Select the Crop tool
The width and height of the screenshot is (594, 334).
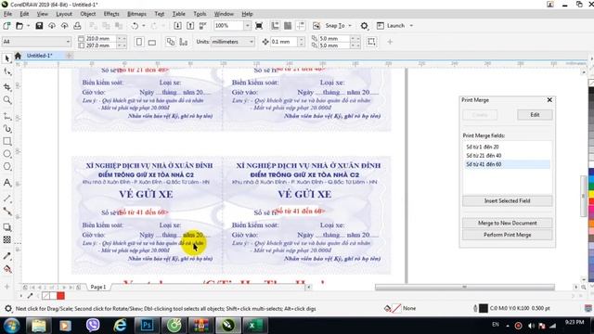point(6,86)
